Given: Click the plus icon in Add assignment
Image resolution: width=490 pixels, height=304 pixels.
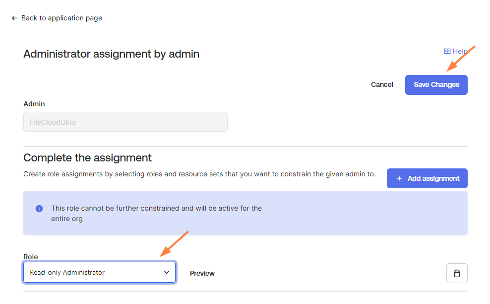Looking at the screenshot, I should (399, 178).
